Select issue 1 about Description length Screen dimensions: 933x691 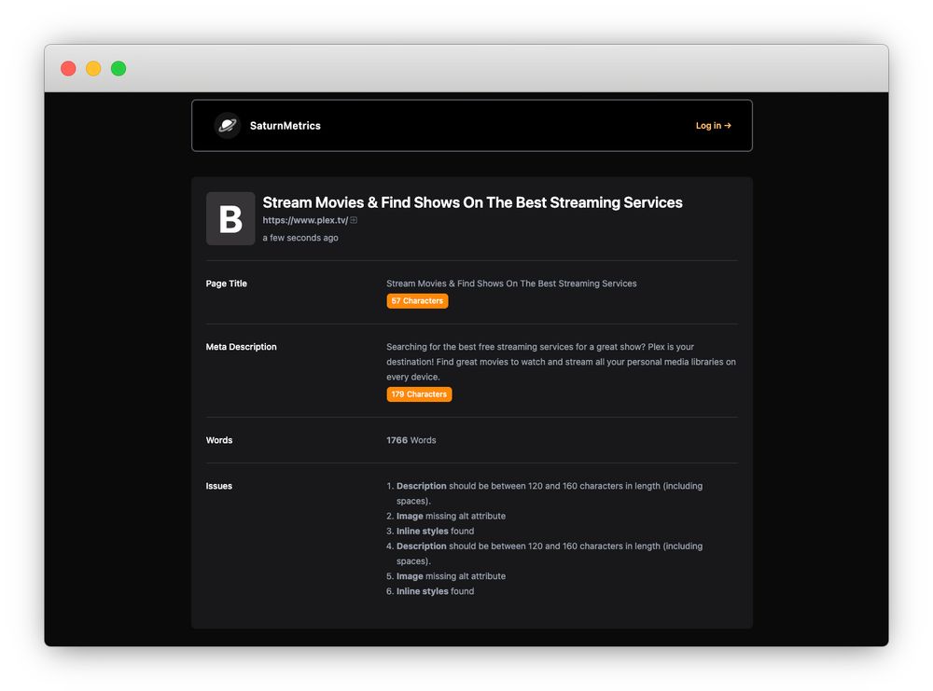point(545,493)
